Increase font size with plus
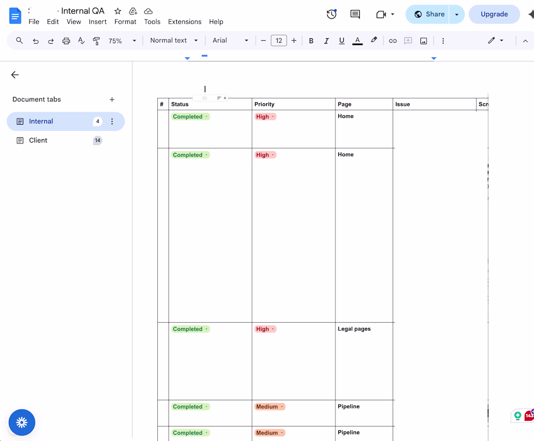Image resolution: width=534 pixels, height=441 pixels. (294, 41)
